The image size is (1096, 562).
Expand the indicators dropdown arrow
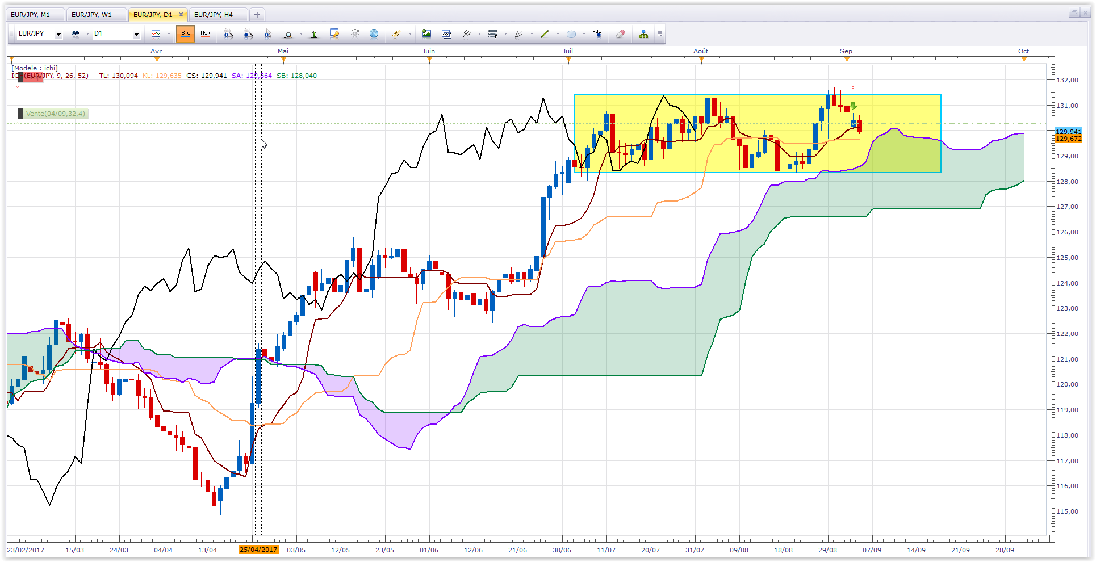tap(479, 34)
